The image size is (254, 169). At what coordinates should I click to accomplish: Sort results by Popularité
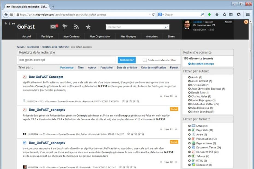pyautogui.click(x=107, y=68)
